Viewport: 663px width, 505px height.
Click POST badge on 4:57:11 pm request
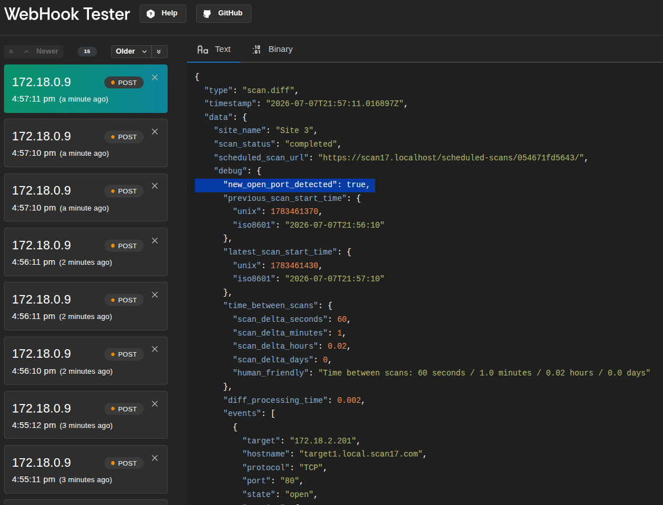click(124, 83)
